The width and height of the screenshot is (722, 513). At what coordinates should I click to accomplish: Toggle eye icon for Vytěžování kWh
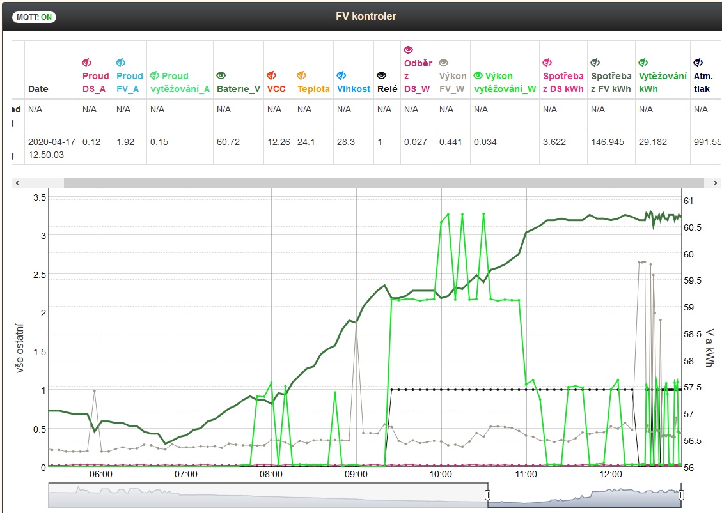[643, 63]
